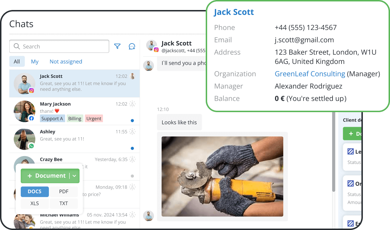Click the magnifier icon in the search bar

16,46
